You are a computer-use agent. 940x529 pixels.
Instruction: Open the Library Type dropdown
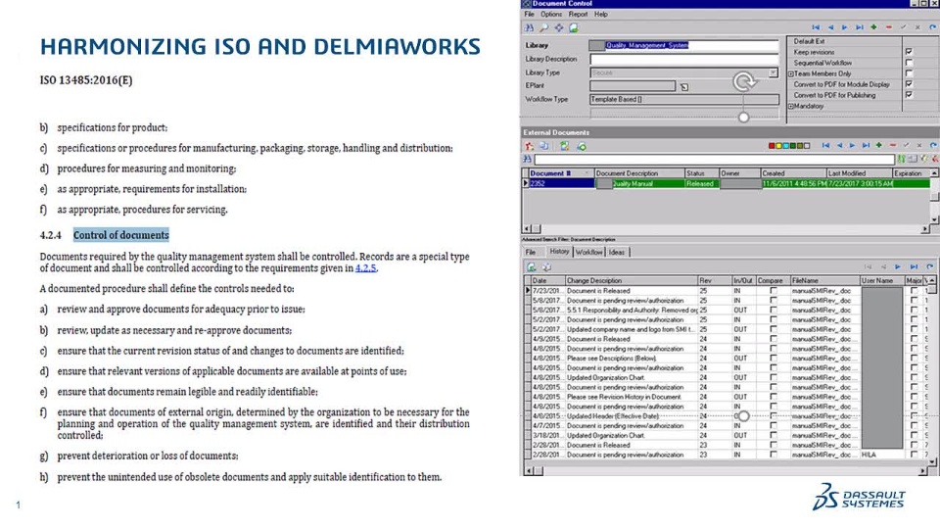click(773, 72)
